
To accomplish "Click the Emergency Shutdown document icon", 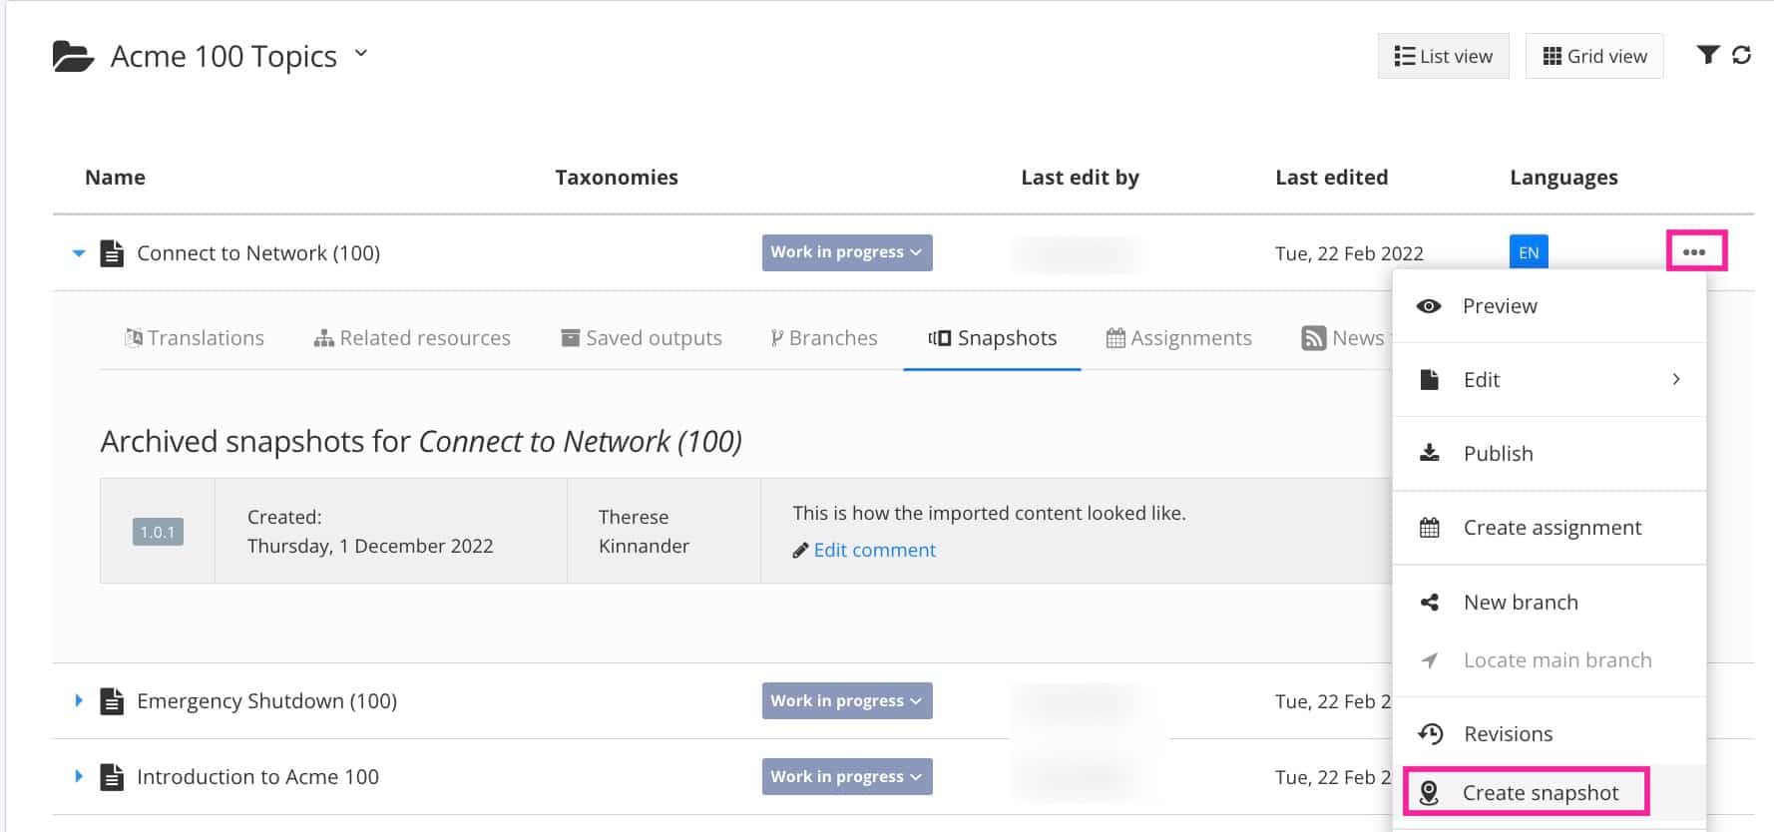I will [x=113, y=701].
